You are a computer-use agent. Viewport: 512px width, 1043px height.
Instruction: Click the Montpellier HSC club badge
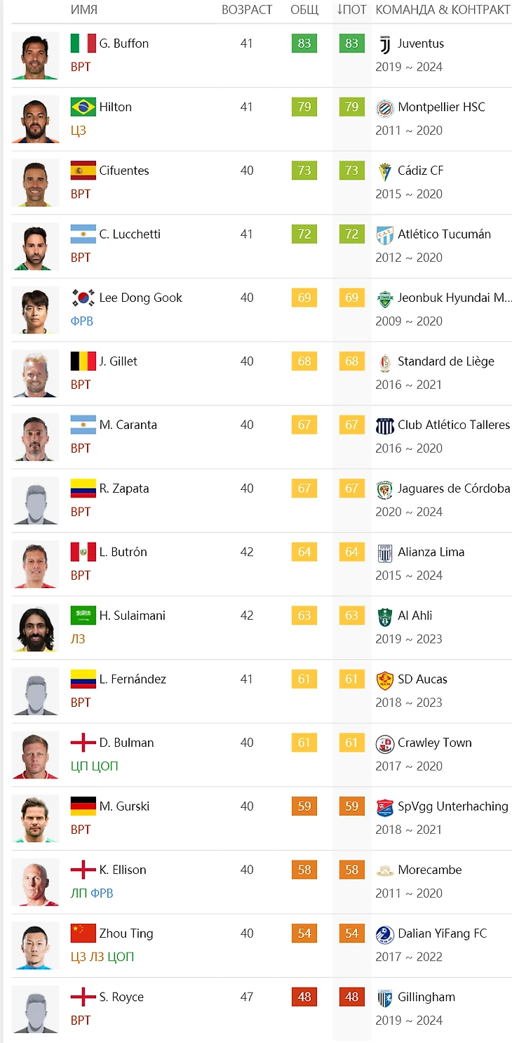(384, 107)
